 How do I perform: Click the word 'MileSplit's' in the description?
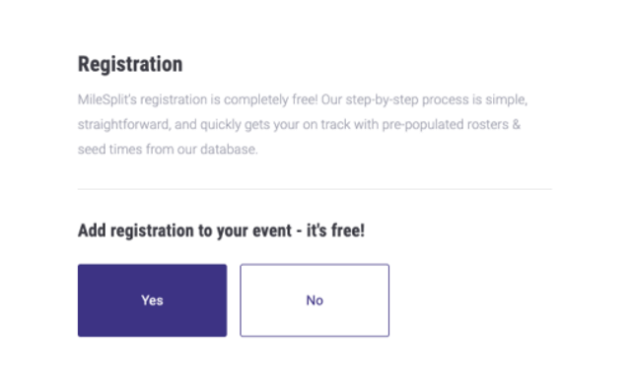click(x=107, y=99)
